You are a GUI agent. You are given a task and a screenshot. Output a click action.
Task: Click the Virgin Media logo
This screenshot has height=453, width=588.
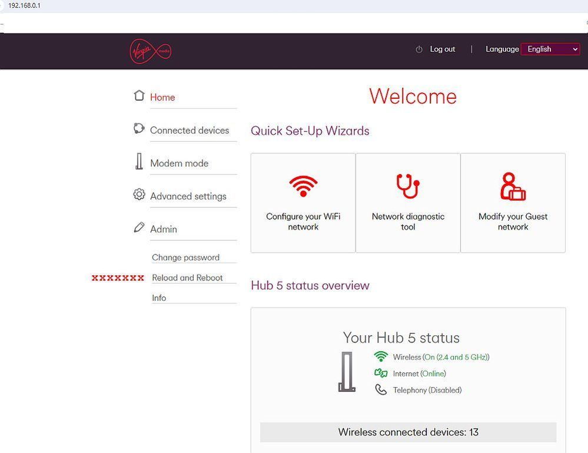(151, 51)
